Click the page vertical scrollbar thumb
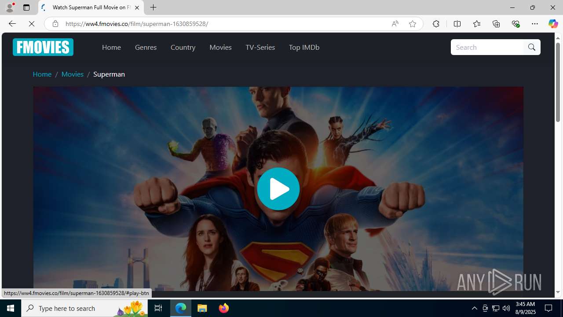The image size is (563, 317). coord(558,83)
